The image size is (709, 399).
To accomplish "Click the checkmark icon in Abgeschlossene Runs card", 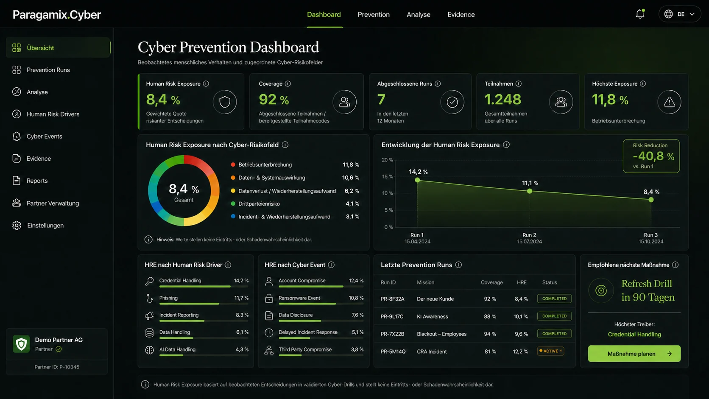I will (452, 102).
